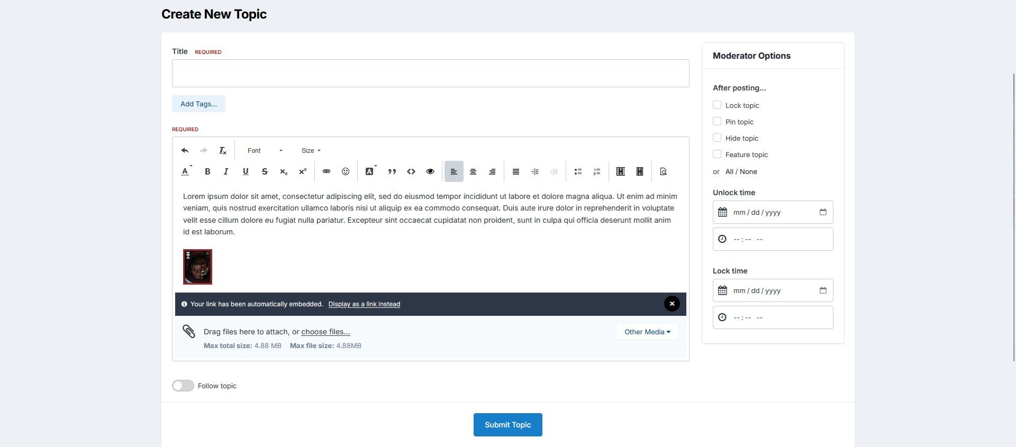Expand the Size dropdown

[x=311, y=151]
